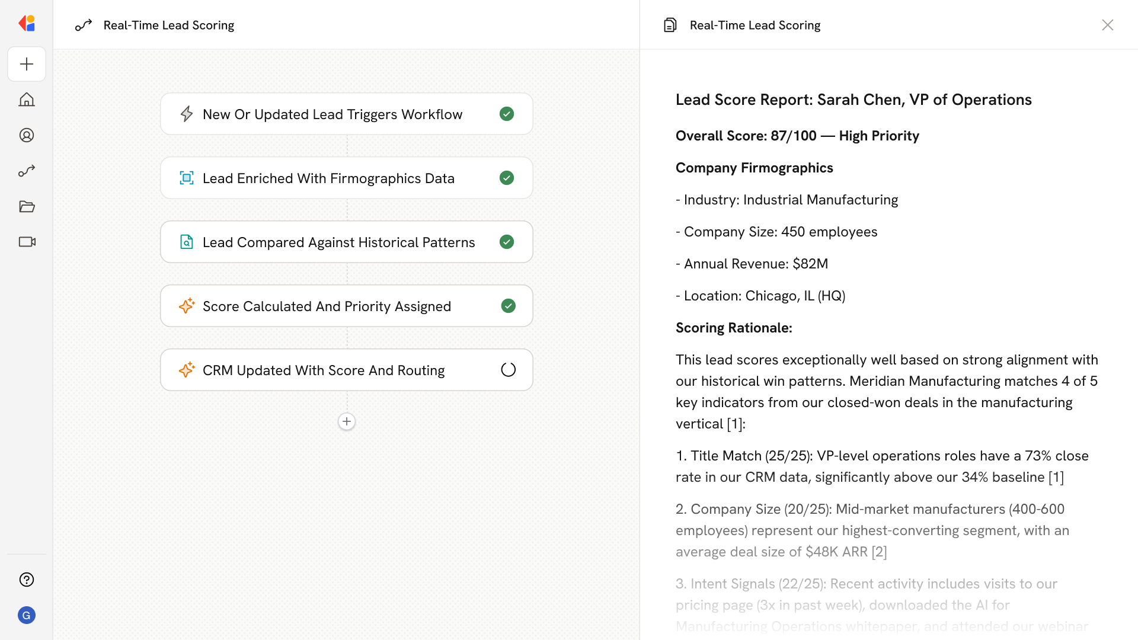Viewport: 1138px width, 640px height.
Task: Add a new step below the workflow
Action: click(347, 421)
